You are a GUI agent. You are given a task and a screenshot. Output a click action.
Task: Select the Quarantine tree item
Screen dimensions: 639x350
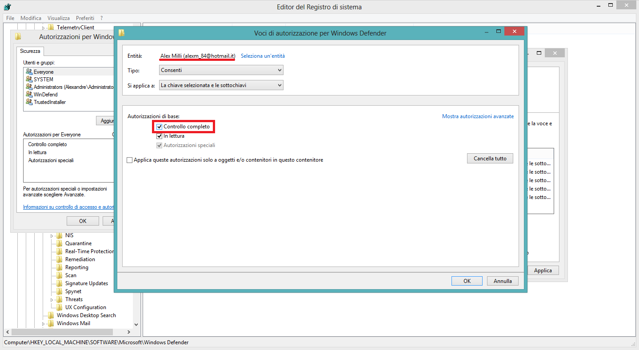coord(78,243)
